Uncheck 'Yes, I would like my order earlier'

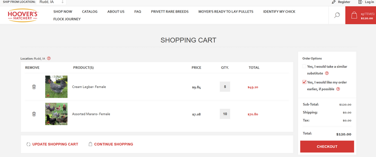[x=304, y=82]
